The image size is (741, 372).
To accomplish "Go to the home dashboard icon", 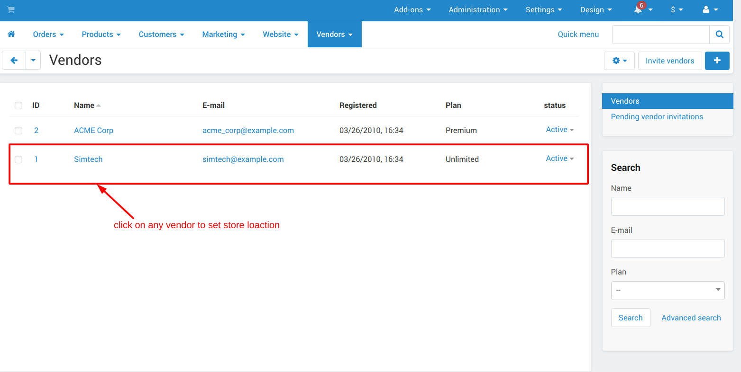I will [11, 34].
